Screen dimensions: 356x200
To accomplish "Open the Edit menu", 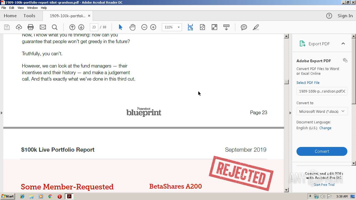I will tap(12, 8).
